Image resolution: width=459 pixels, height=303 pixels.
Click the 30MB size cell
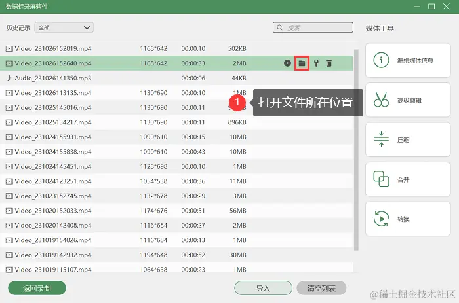(237, 255)
